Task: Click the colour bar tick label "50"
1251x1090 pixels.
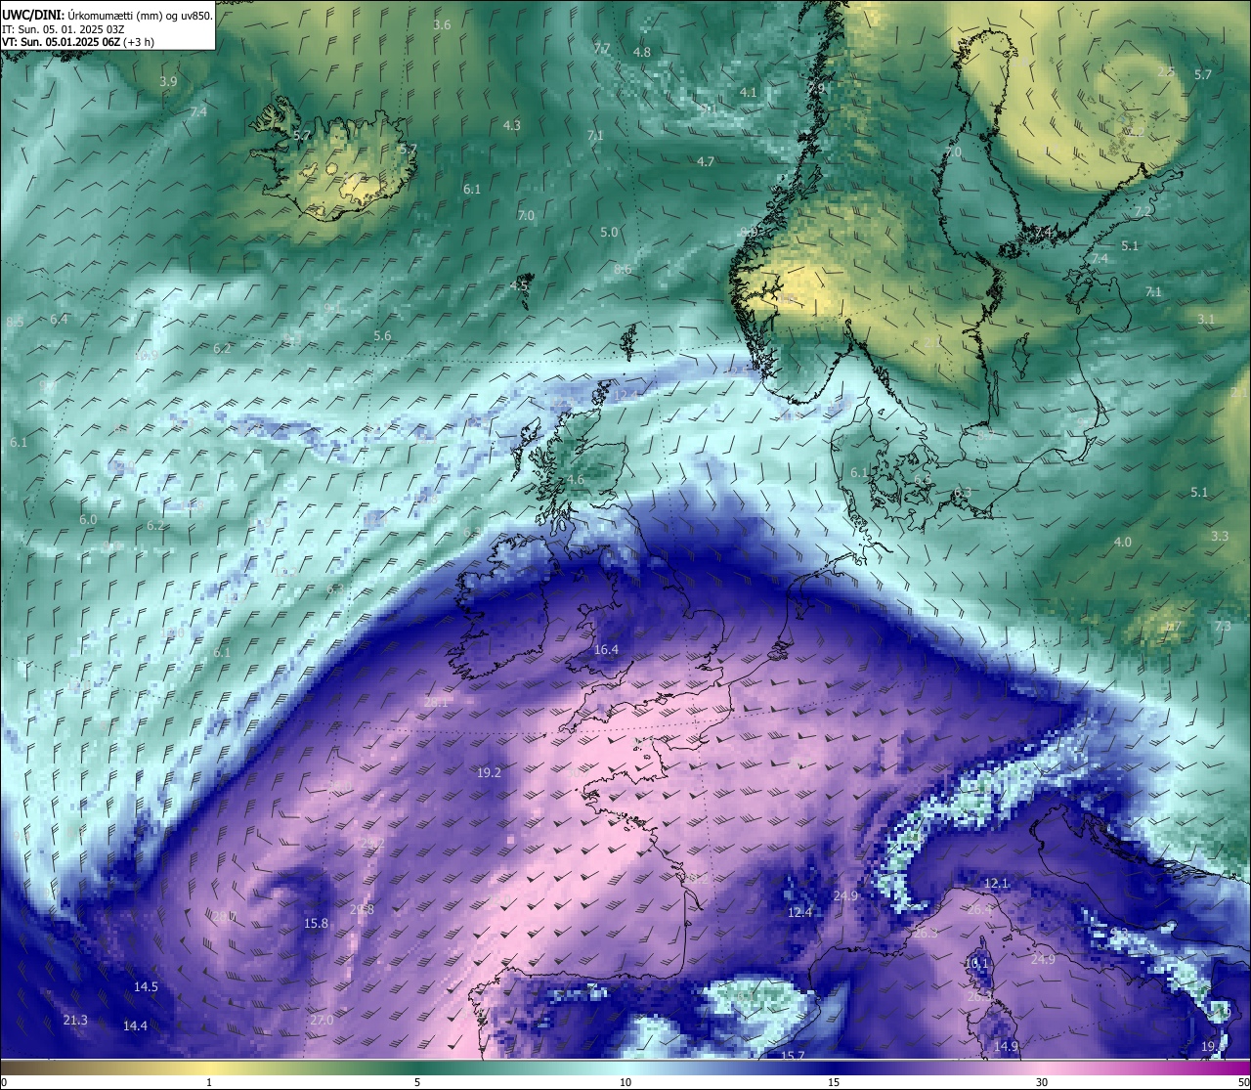Action: coord(1243,1082)
